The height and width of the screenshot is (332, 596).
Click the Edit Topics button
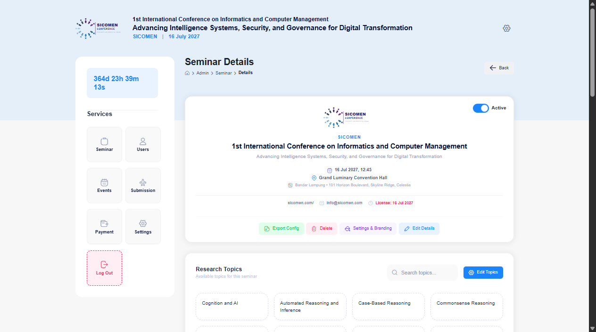(x=483, y=273)
